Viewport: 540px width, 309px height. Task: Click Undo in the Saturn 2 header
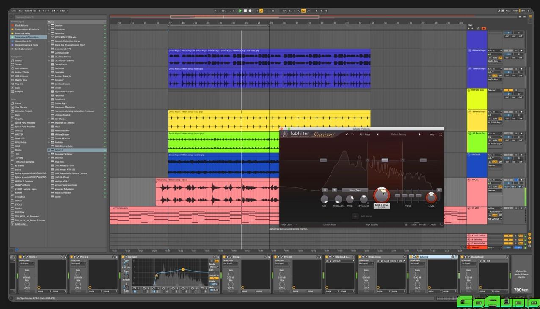point(347,134)
